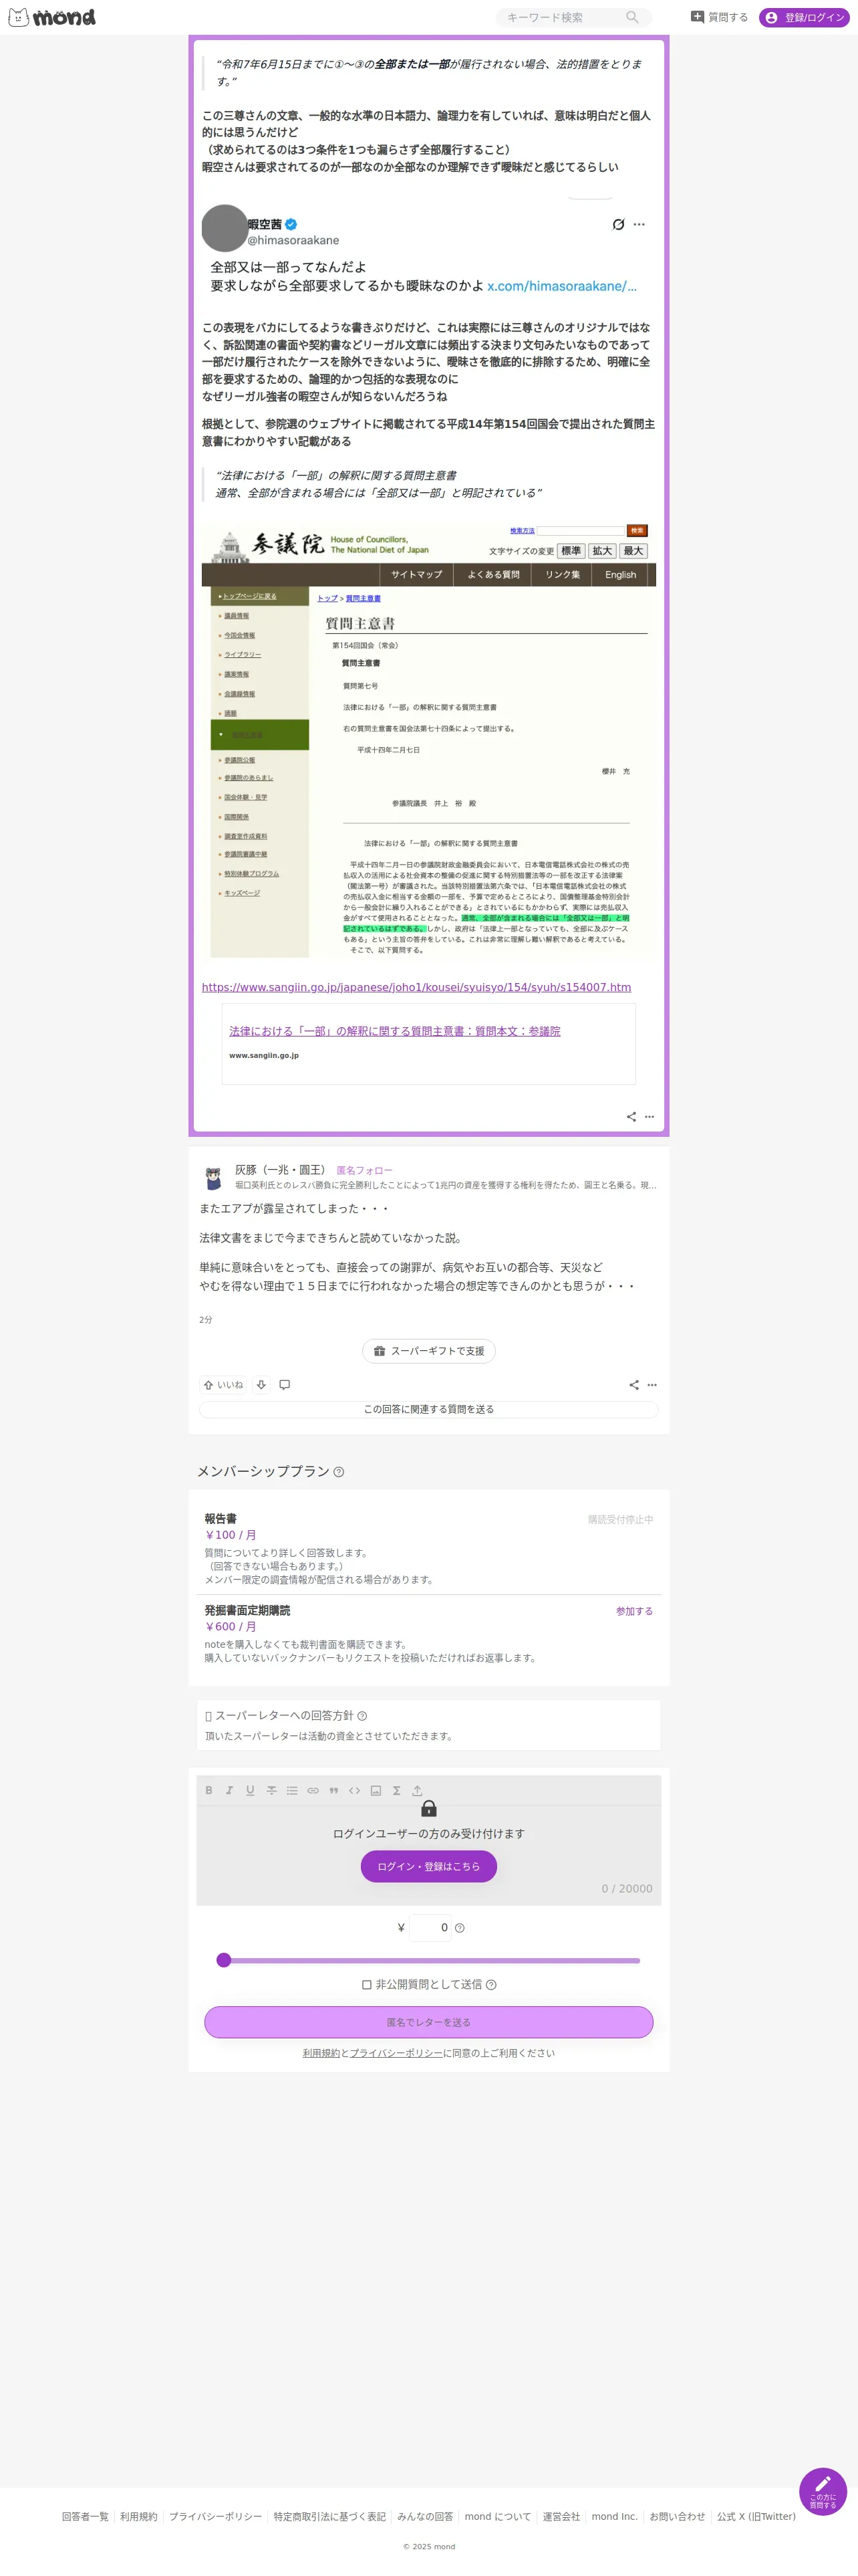Focus the キーワード検索 search field

pos(563,17)
